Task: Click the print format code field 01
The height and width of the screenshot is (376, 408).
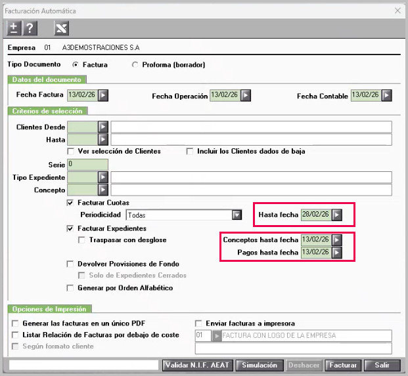Action: click(x=203, y=336)
